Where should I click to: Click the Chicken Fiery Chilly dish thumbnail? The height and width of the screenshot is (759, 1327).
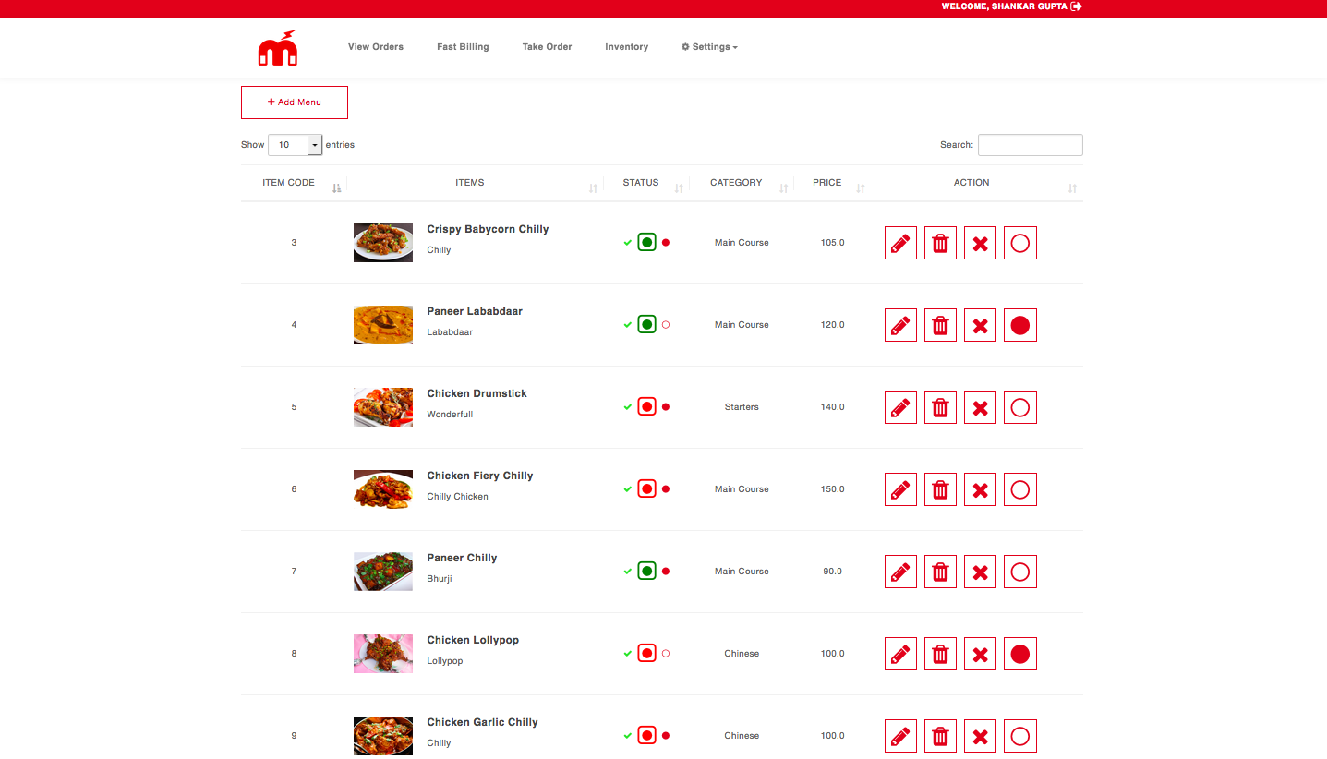pyautogui.click(x=383, y=489)
